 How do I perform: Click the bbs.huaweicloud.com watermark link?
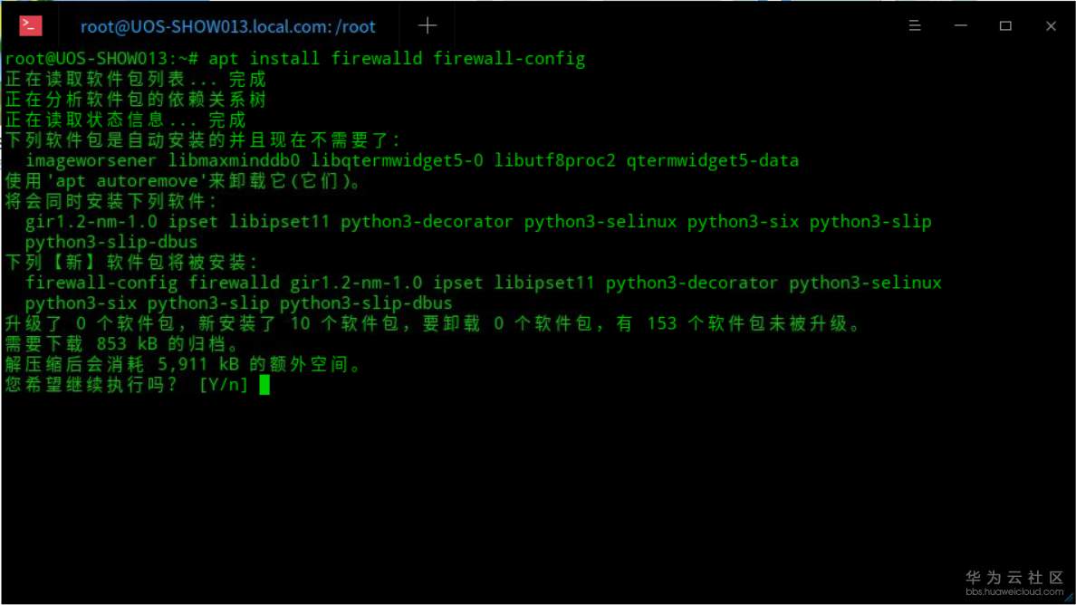[1014, 591]
